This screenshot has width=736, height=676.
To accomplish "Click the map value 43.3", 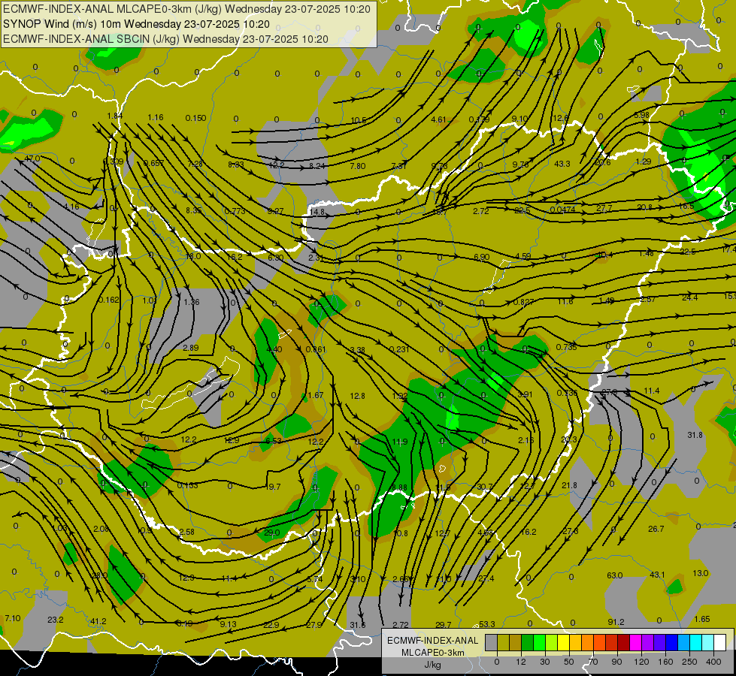I will pos(562,164).
